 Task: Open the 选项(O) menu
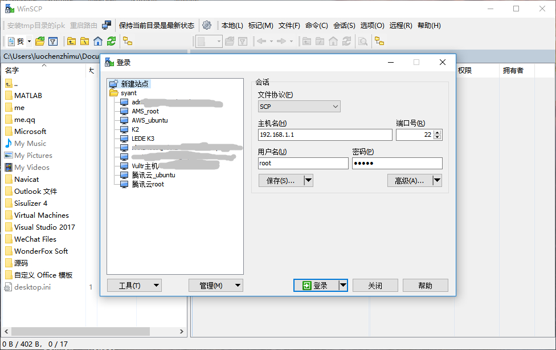pos(373,26)
